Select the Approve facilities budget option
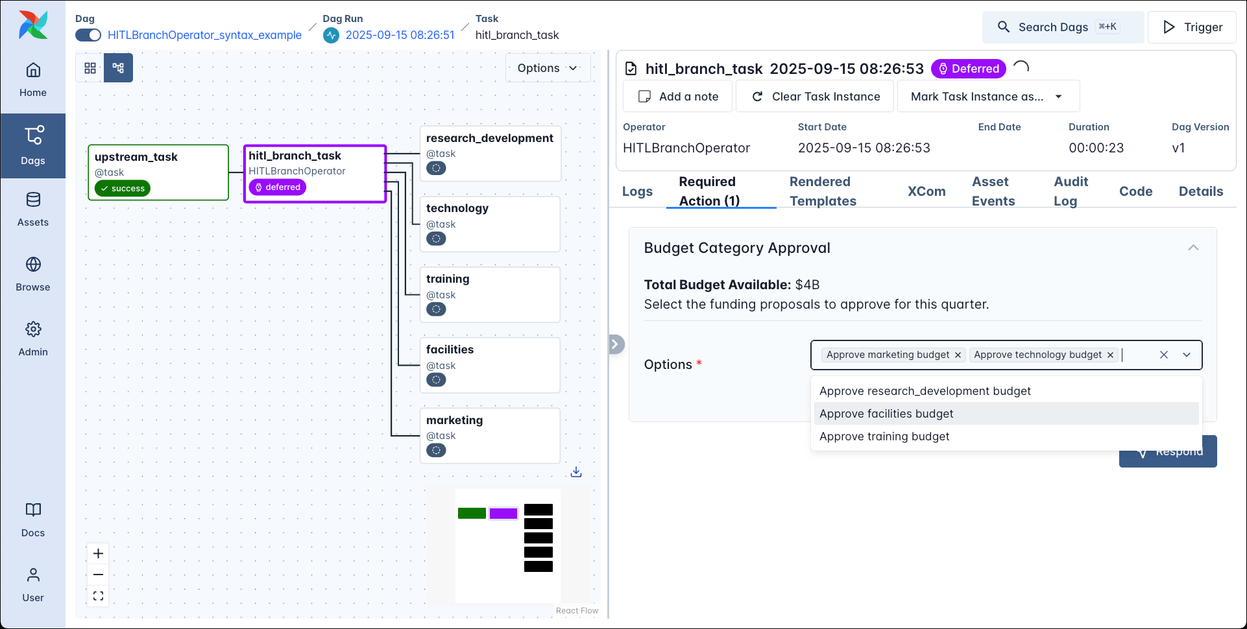The image size is (1247, 629). (886, 413)
